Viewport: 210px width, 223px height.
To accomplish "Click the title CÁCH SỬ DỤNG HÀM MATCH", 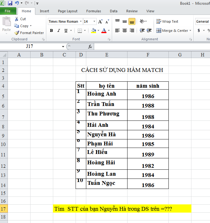I will 122,70.
